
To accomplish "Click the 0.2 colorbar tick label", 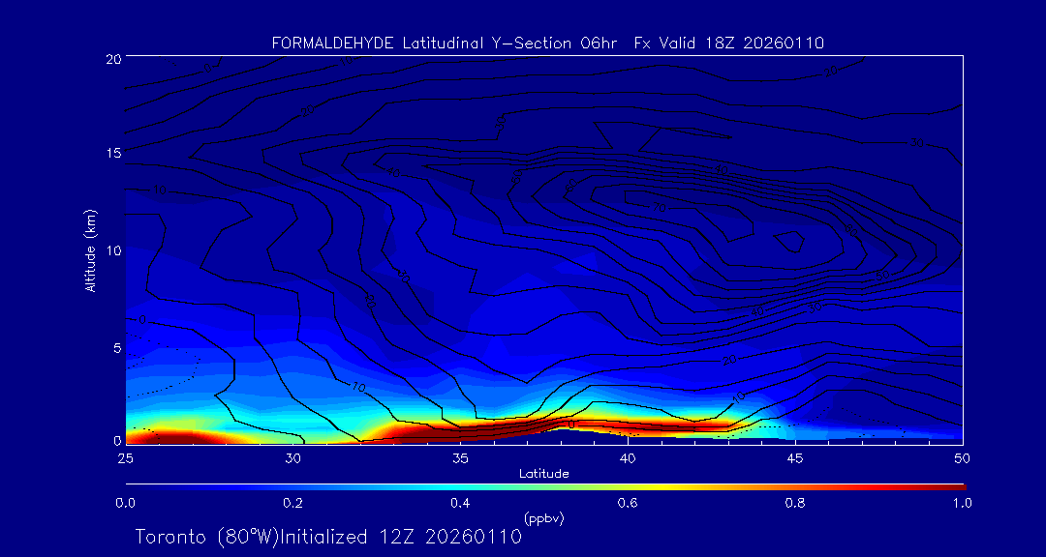I will [x=292, y=503].
